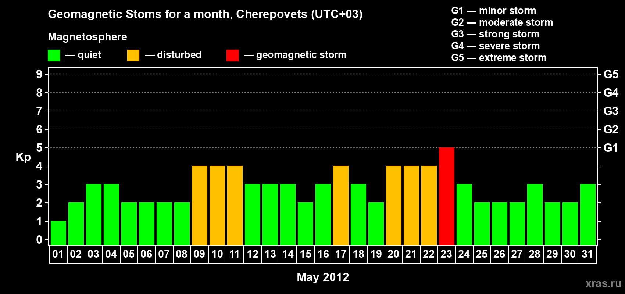This screenshot has height=294, width=625.
Task: Click the Kp value 7 on left axis
Action: (x=39, y=111)
